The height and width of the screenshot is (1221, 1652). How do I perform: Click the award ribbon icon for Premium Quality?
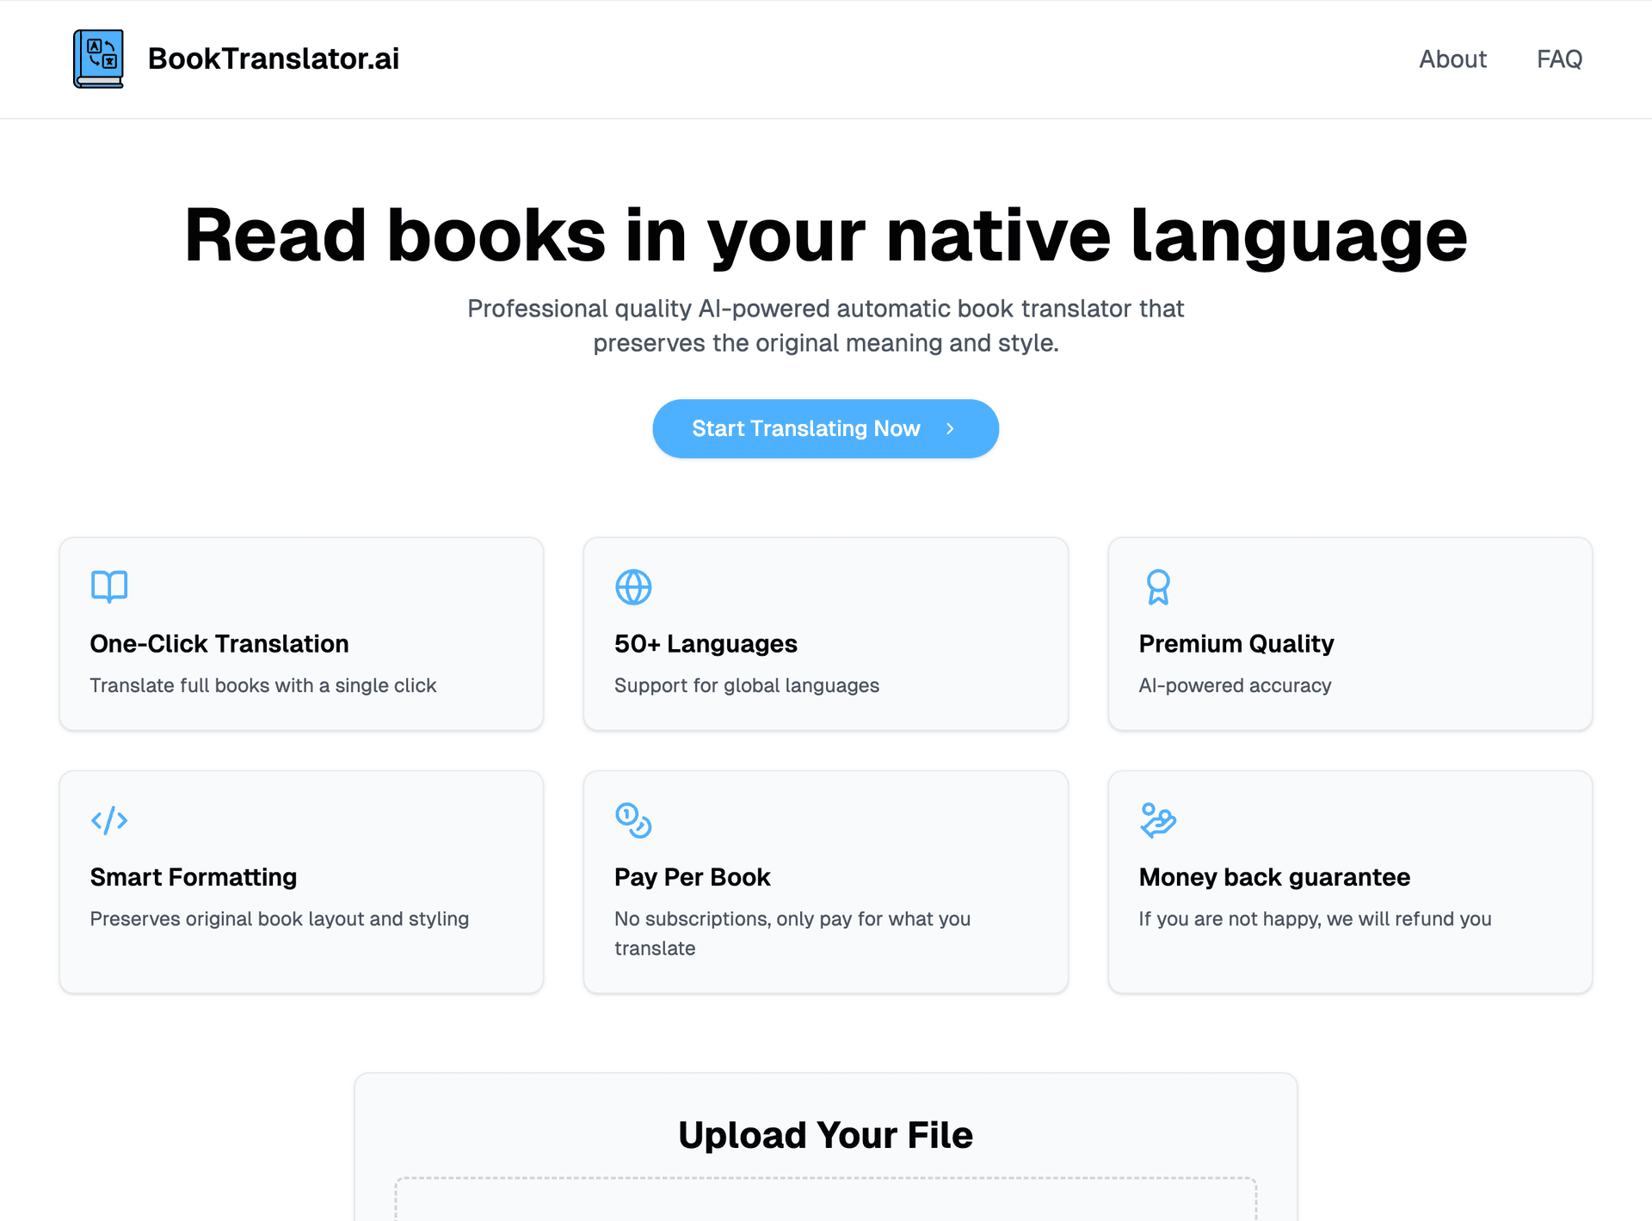coord(1158,586)
